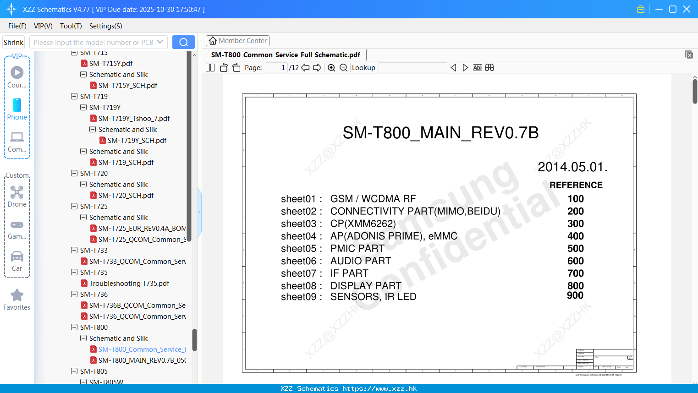The image size is (698, 393).
Task: Open the File(F) menu
Action: [17, 26]
